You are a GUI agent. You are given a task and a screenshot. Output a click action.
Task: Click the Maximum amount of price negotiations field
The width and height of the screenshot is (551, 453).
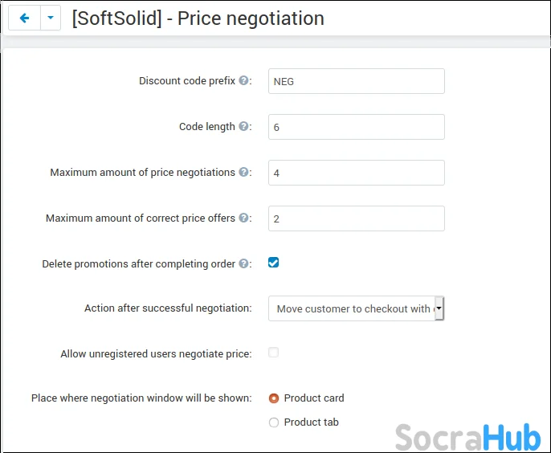point(357,173)
